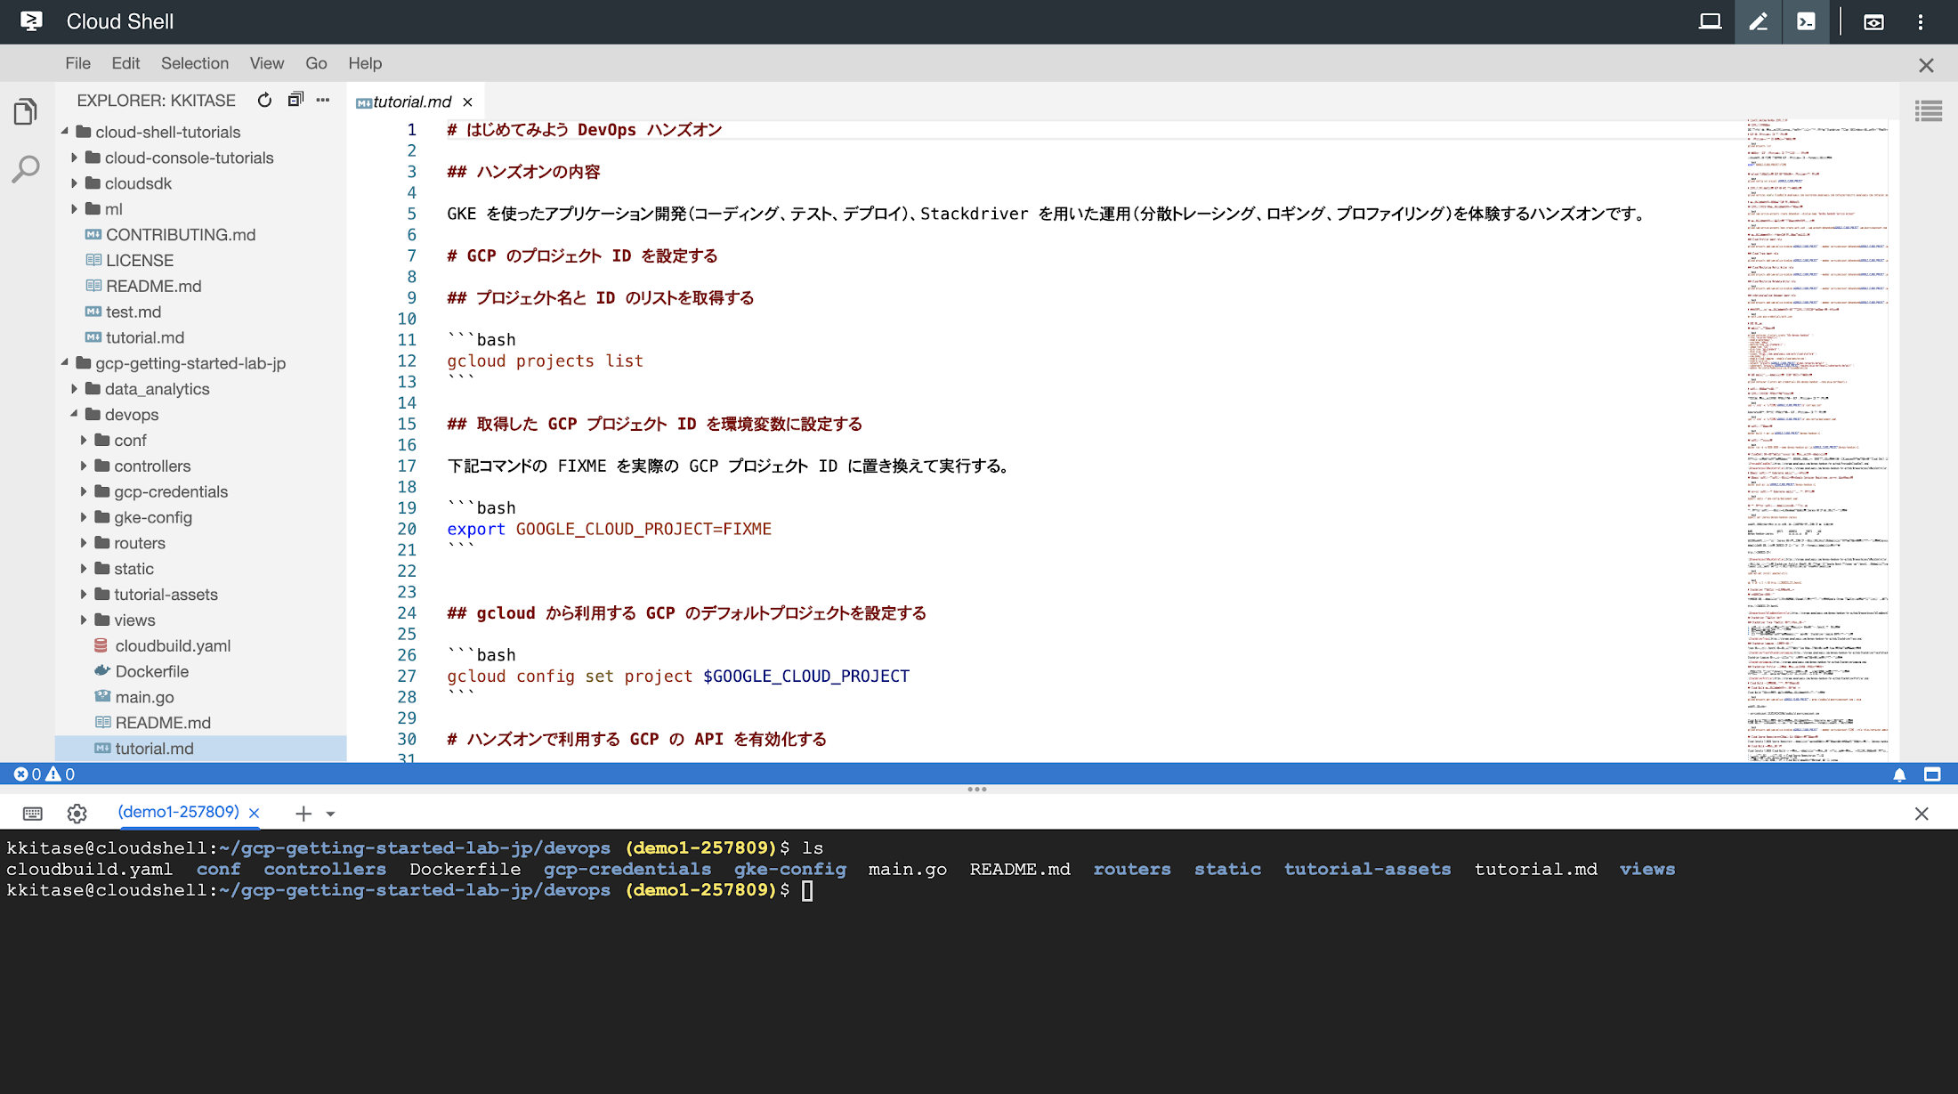Open Explorer more actions ellipsis
The width and height of the screenshot is (1958, 1094).
click(323, 100)
